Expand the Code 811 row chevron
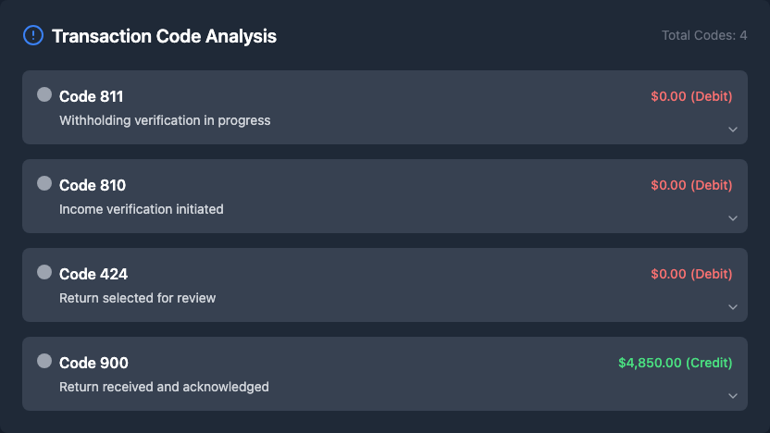Image resolution: width=770 pixels, height=433 pixels. point(733,130)
